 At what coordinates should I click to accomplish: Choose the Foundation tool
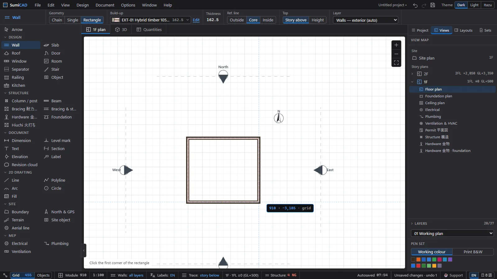tap(60, 117)
